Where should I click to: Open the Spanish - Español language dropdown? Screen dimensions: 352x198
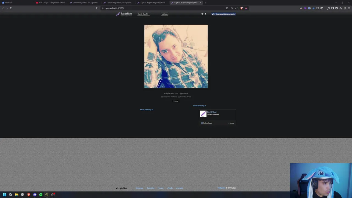coord(143,14)
